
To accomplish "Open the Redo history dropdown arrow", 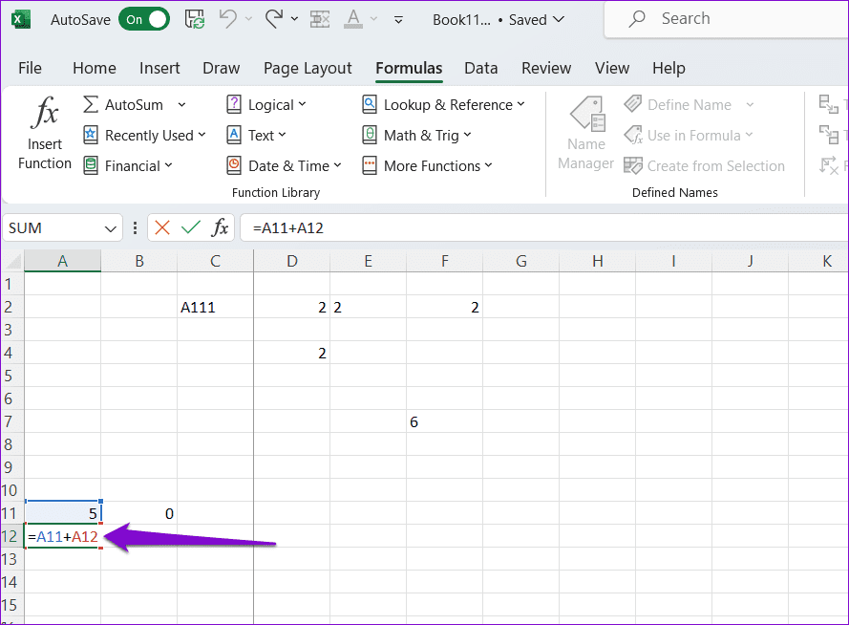I will (294, 19).
